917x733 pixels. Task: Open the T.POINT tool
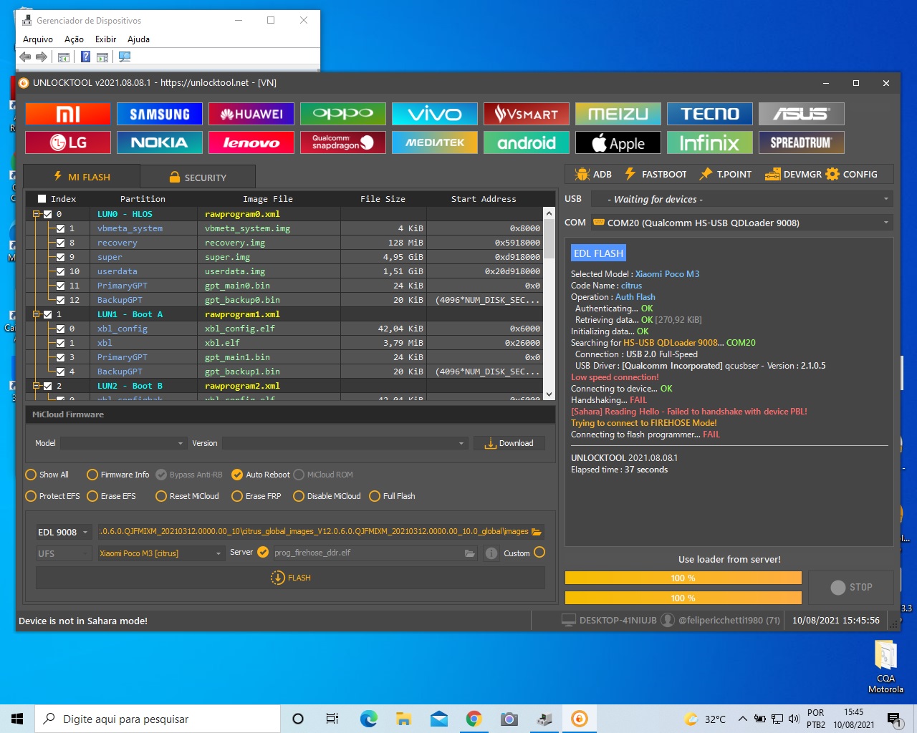[x=726, y=174]
